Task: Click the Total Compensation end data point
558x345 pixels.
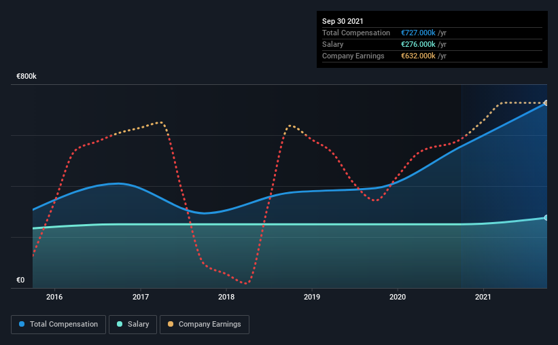Action: [546, 103]
